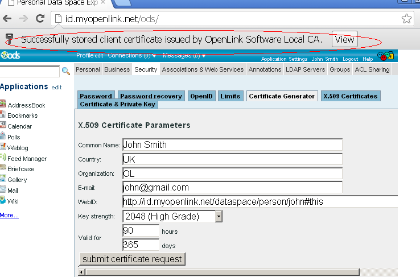This screenshot has width=420, height=277.
Task: Click the browser reload icon
Action: click(40, 18)
